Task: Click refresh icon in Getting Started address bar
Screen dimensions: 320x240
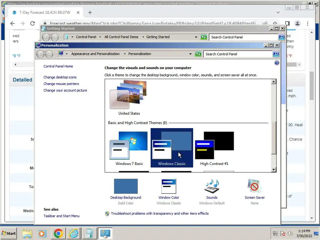Action: click(x=204, y=37)
